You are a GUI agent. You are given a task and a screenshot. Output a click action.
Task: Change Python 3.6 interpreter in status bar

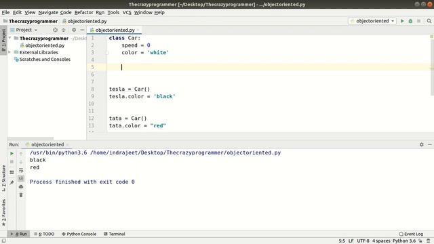pyautogui.click(x=404, y=241)
